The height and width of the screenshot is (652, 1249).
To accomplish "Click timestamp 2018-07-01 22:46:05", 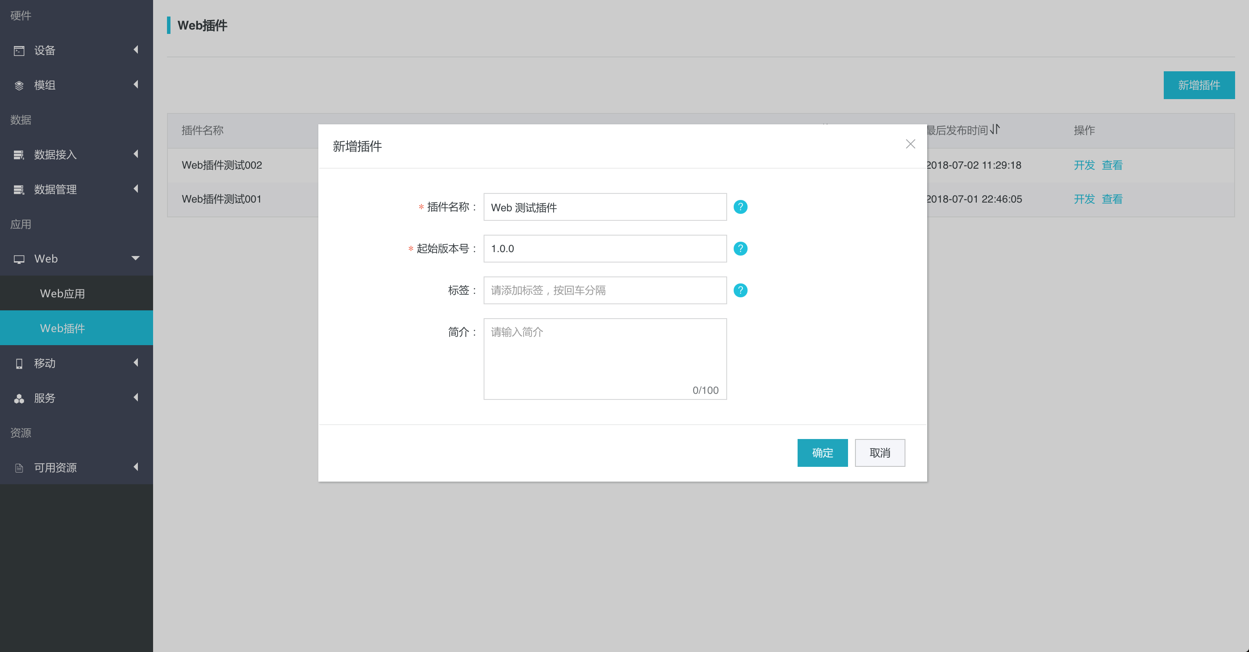I will coord(974,199).
